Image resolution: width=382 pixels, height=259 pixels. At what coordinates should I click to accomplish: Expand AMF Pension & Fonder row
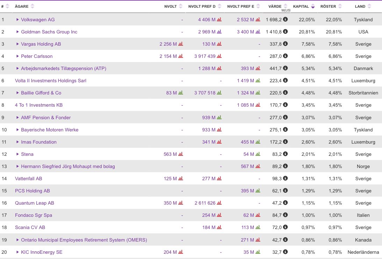click(17, 117)
